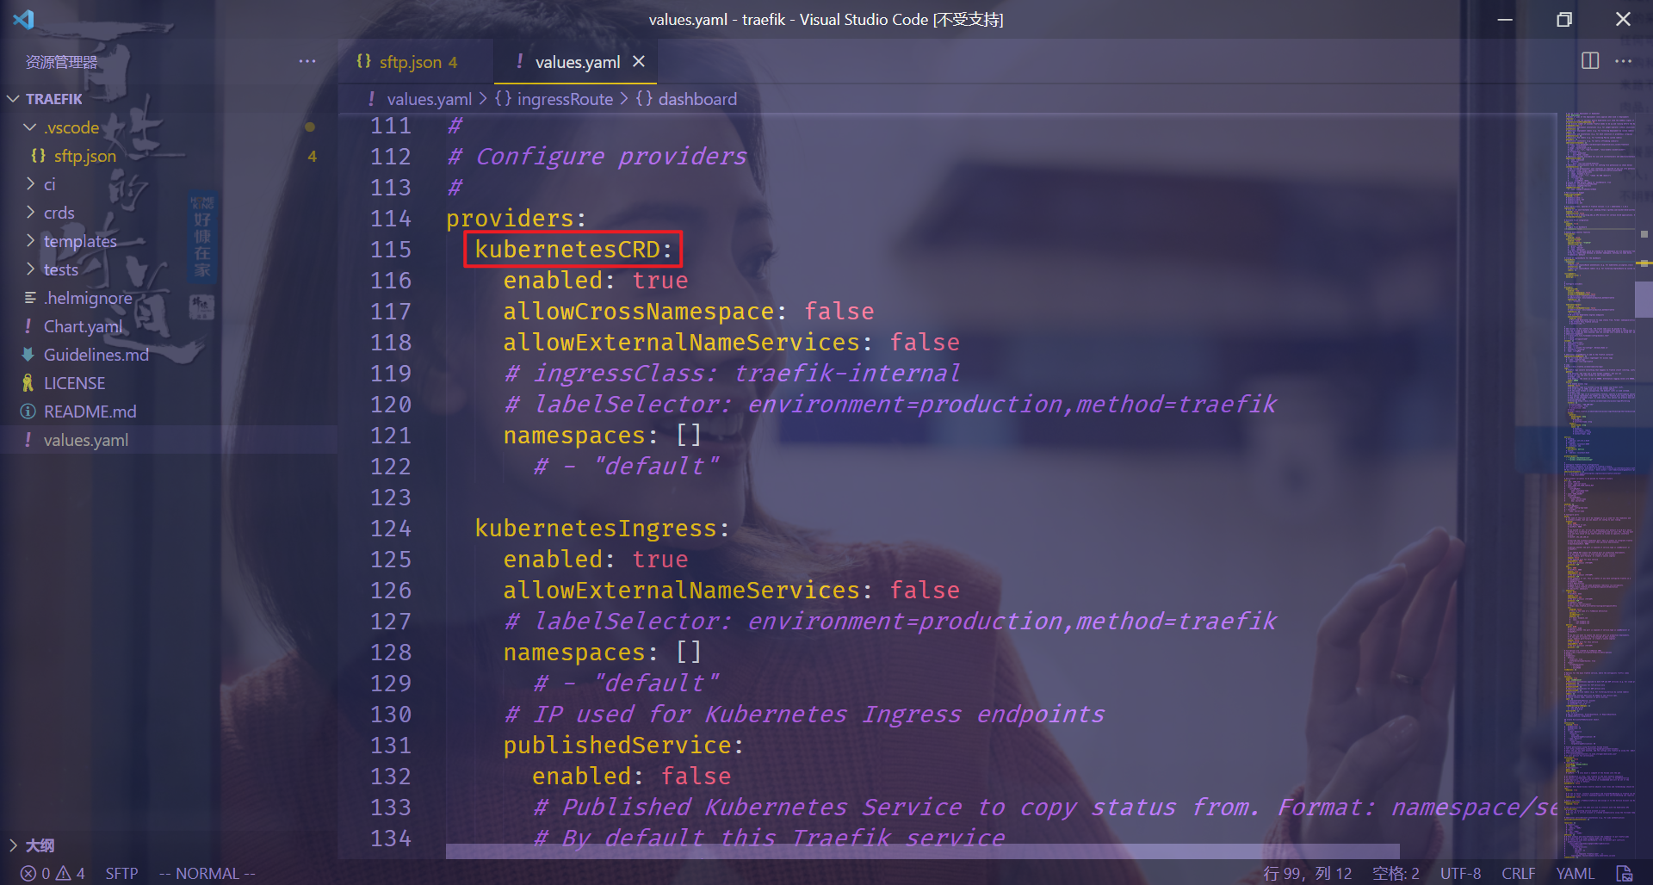Open the Explorer panel more actions menu
This screenshot has height=885, width=1653.
tap(307, 61)
